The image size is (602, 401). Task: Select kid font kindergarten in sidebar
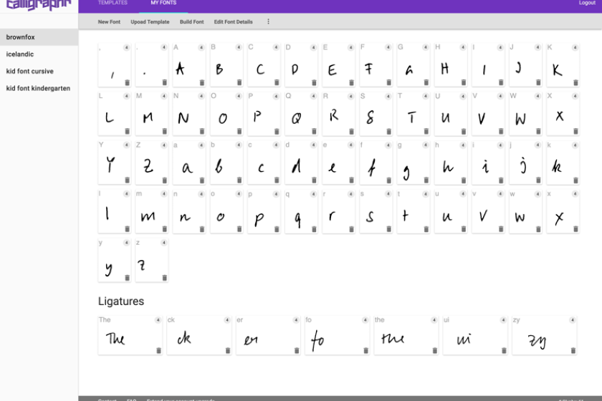click(x=39, y=88)
